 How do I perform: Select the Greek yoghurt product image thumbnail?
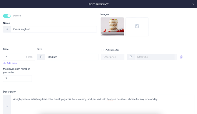coord(112,27)
